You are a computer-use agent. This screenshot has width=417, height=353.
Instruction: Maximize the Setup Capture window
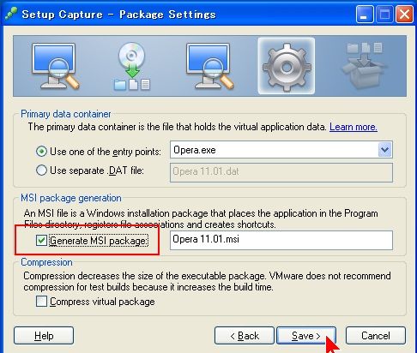[x=384, y=14]
